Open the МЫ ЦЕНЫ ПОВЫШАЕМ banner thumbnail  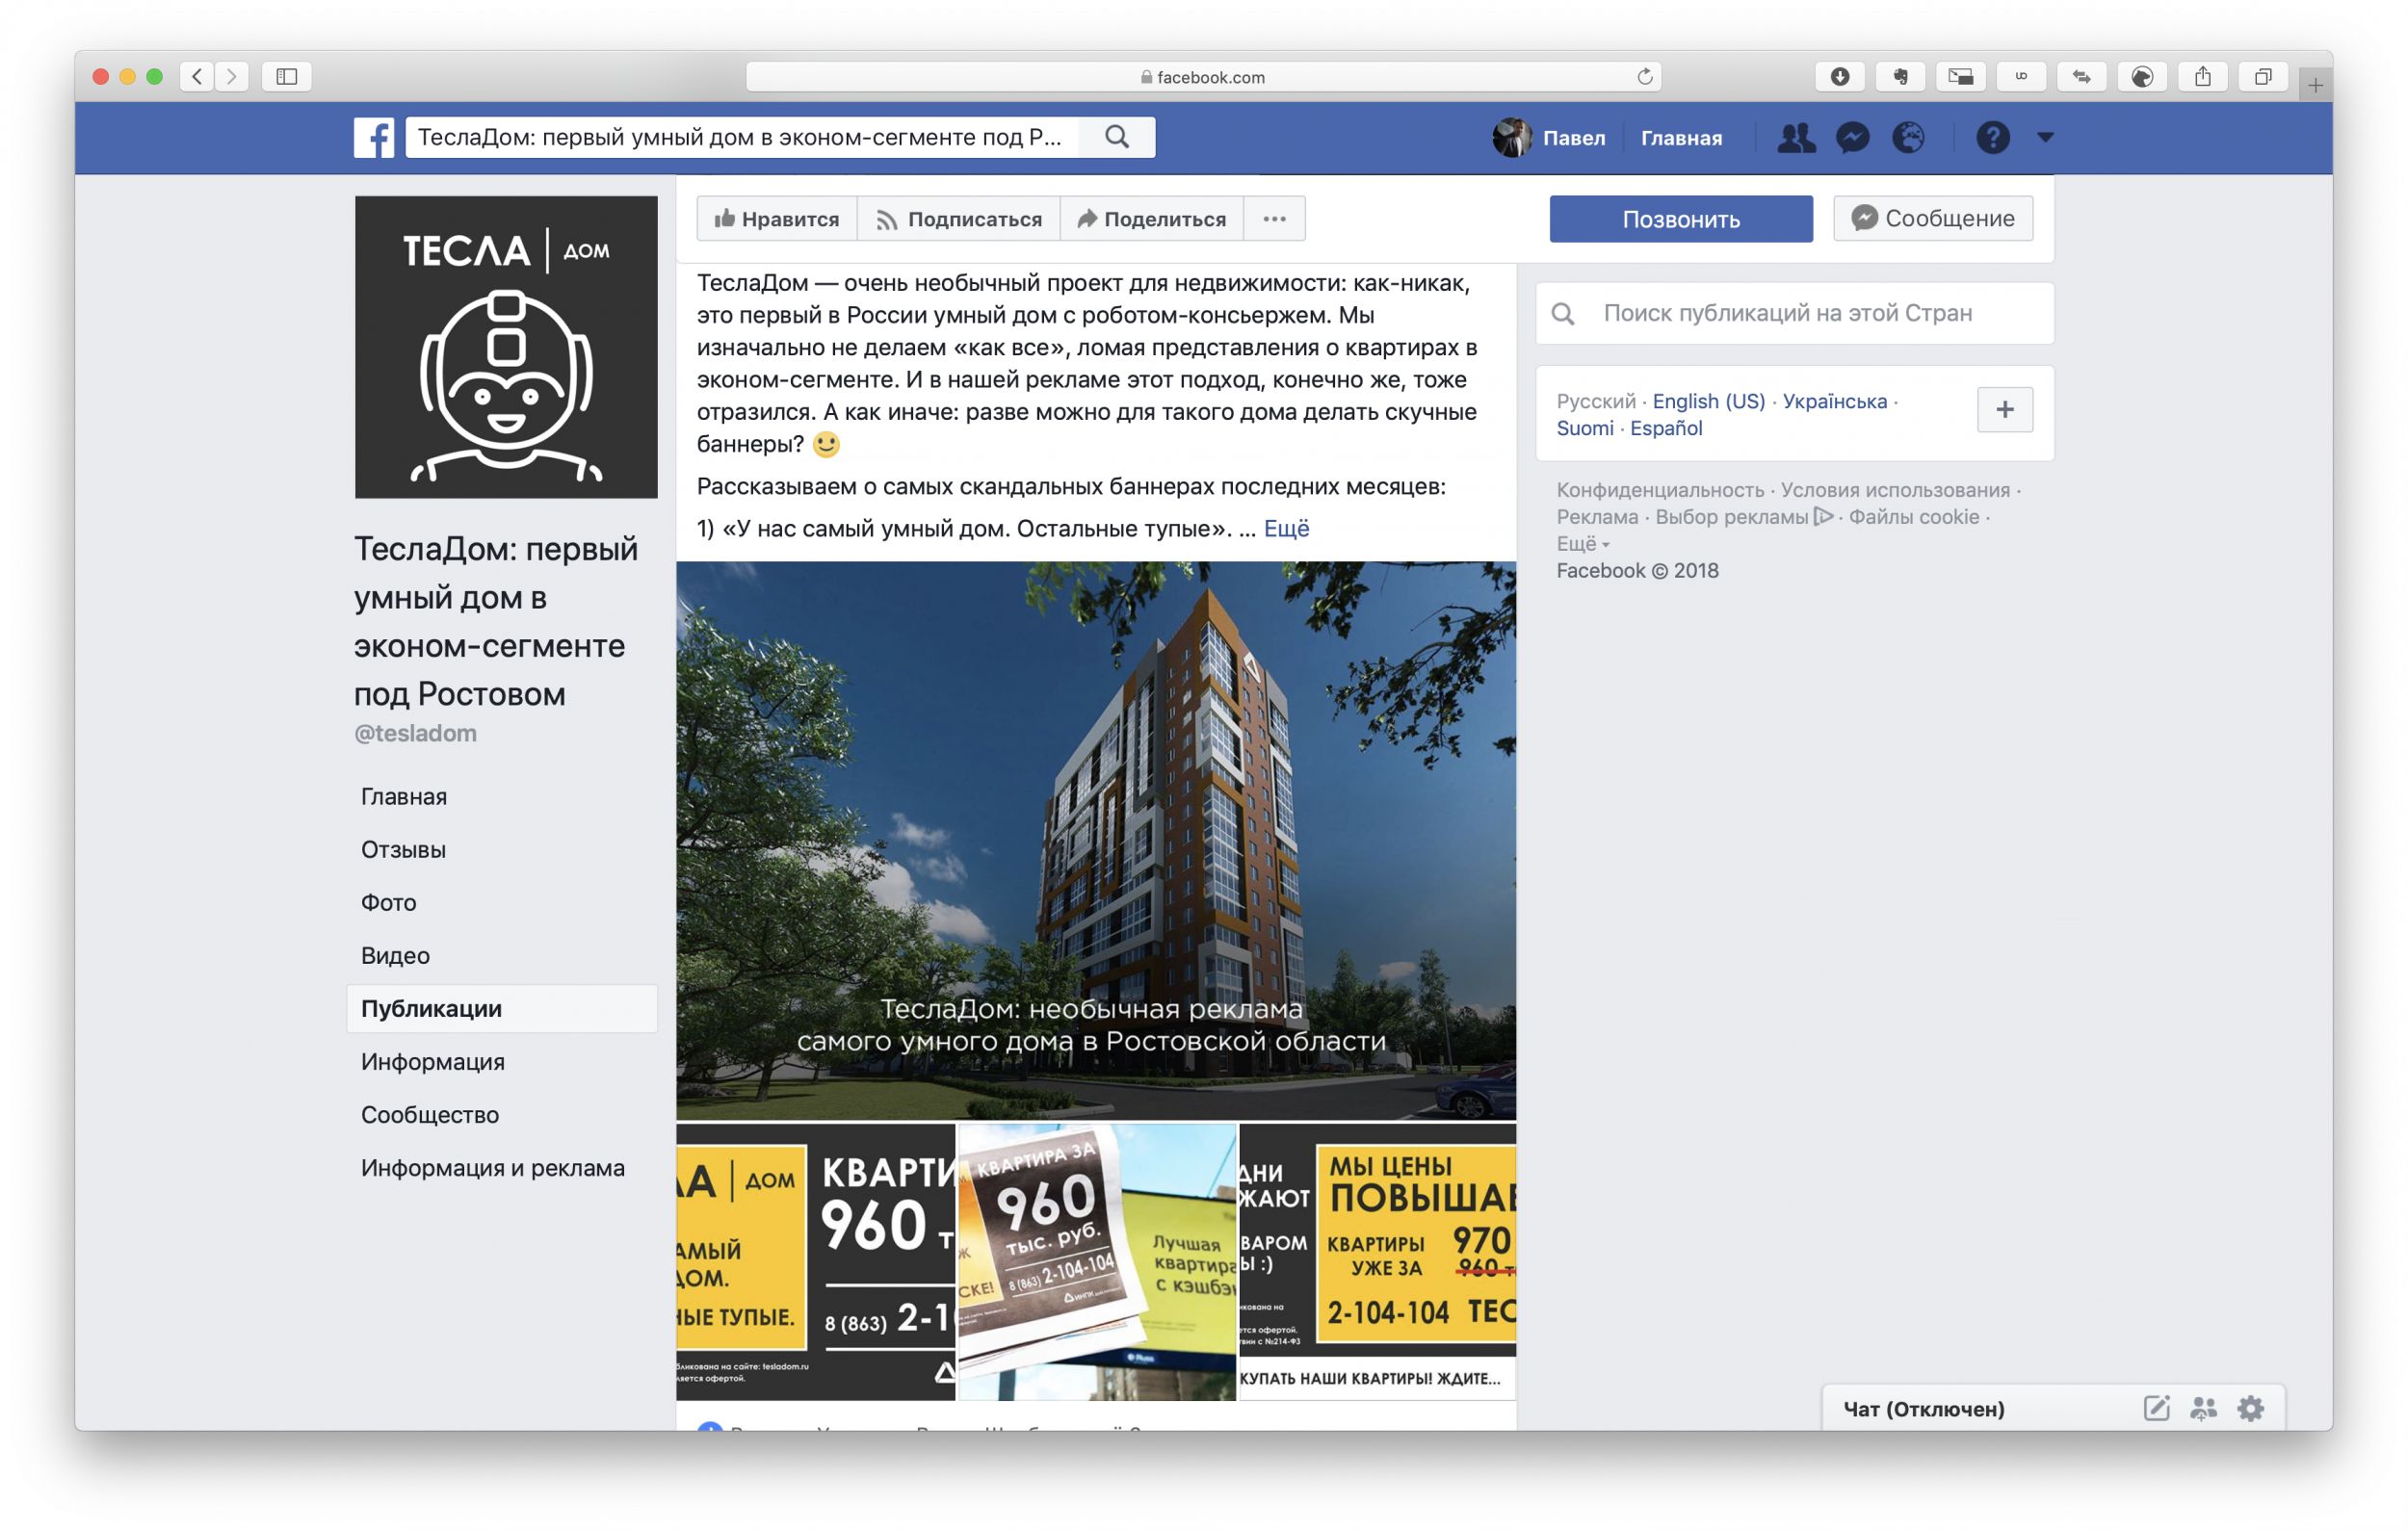1378,1261
